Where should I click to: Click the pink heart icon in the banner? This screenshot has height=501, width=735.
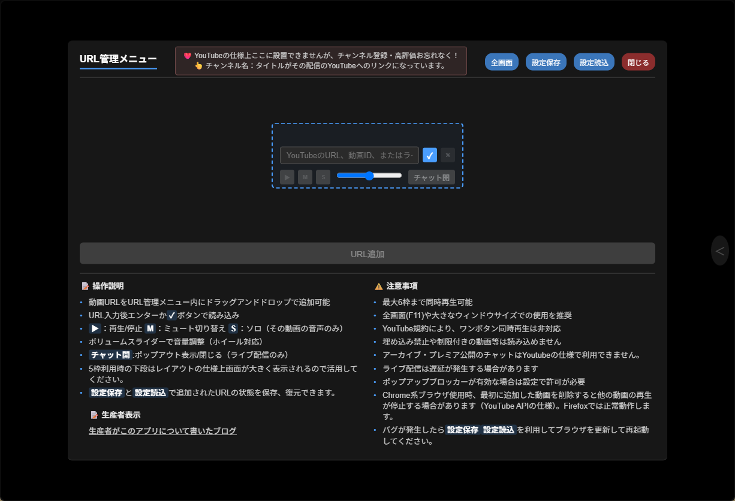click(x=188, y=56)
